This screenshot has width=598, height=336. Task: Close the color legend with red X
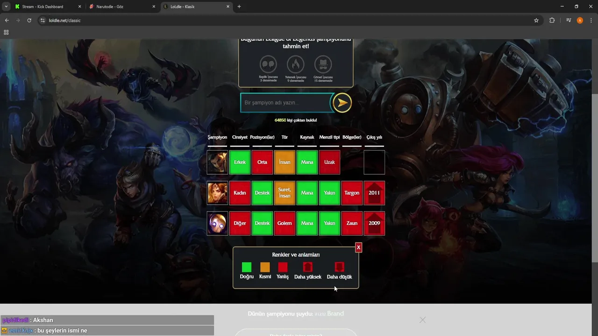pyautogui.click(x=358, y=247)
